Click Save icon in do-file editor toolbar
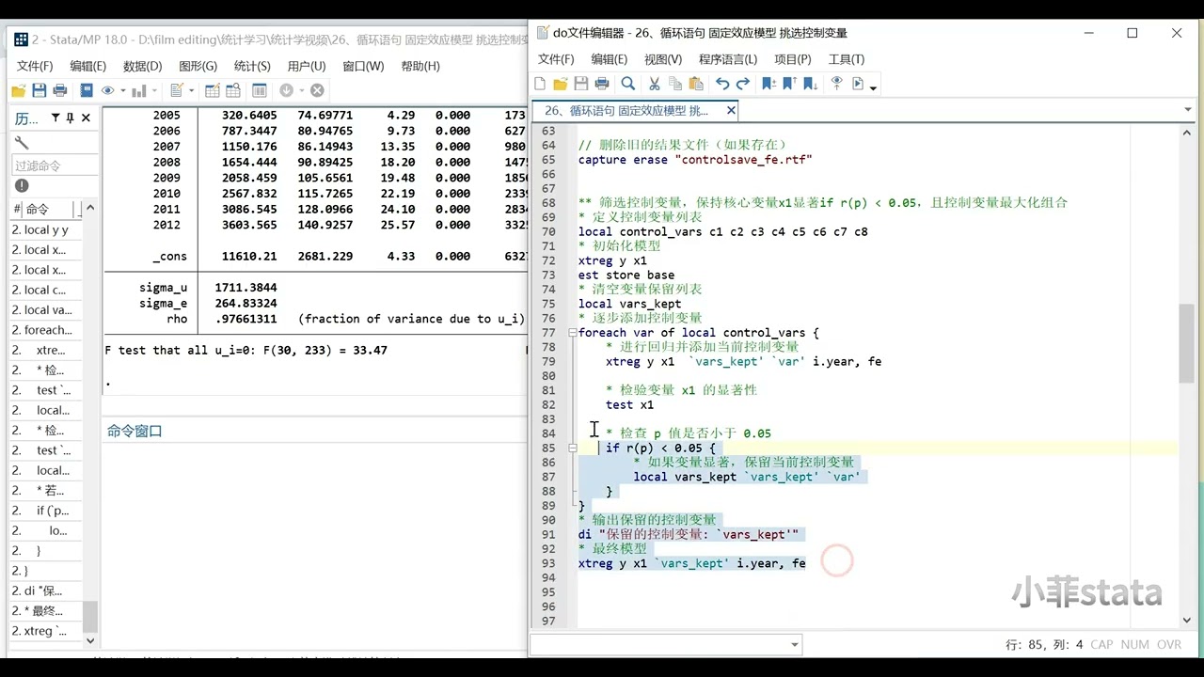This screenshot has height=677, width=1204. pyautogui.click(x=581, y=84)
